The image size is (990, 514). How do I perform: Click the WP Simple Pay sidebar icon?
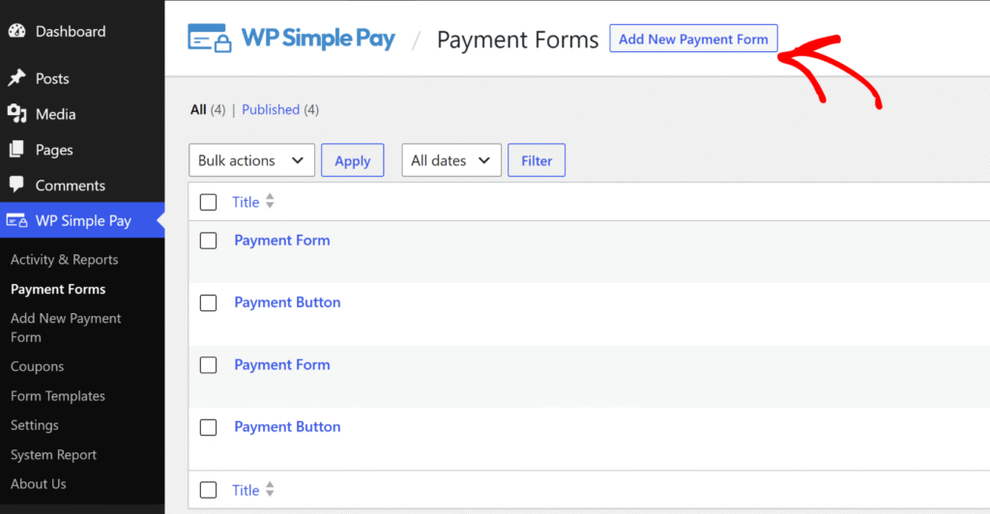[x=17, y=220]
